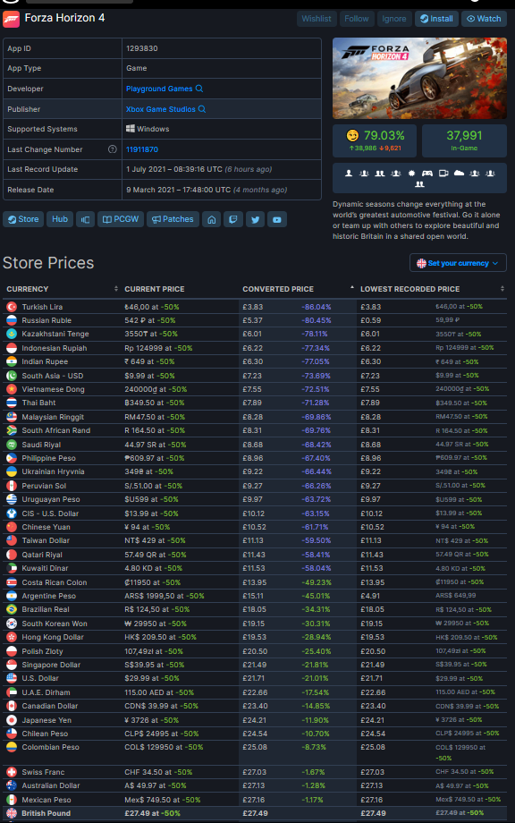Open the homepage house icon link

click(x=211, y=219)
